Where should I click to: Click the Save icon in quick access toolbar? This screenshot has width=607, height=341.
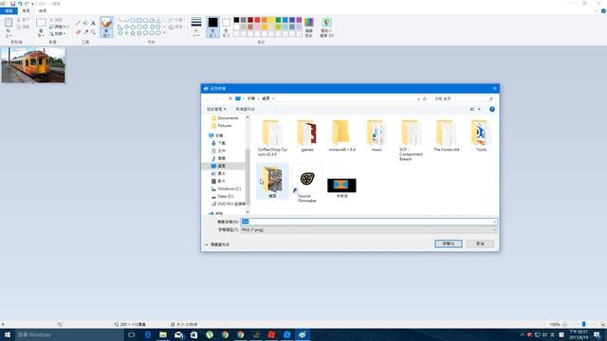click(12, 4)
